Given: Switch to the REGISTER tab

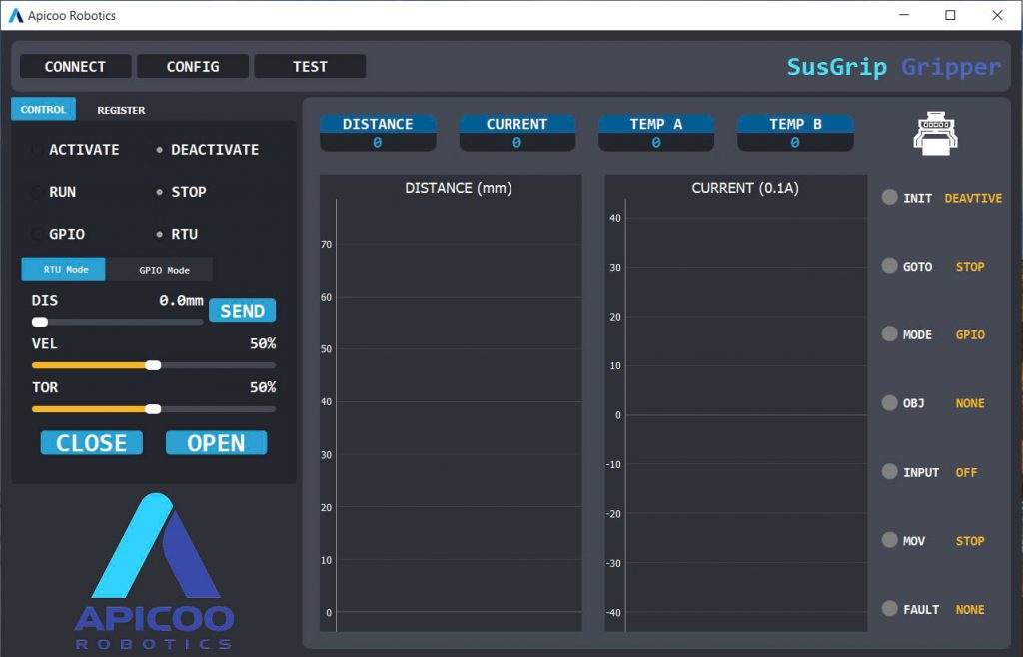Looking at the screenshot, I should pos(121,110).
